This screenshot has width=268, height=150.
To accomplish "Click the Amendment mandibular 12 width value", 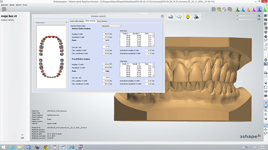I will [148, 84].
